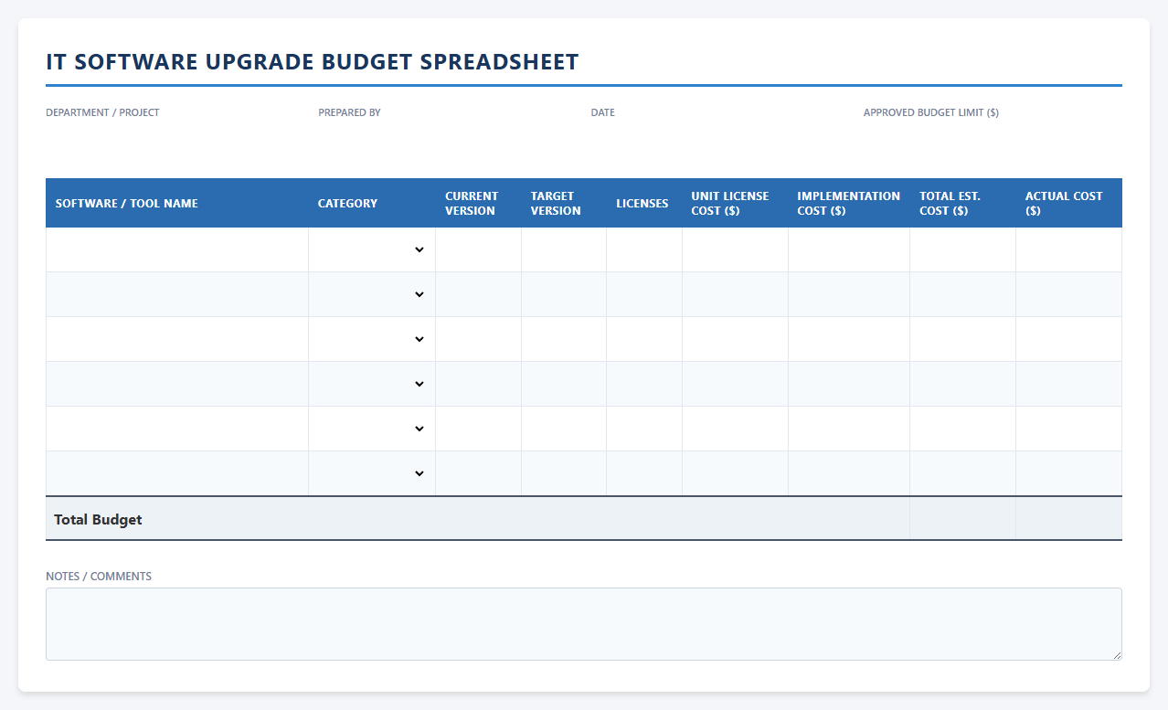
Task: Open the sixth row's Category select
Action: pos(372,473)
